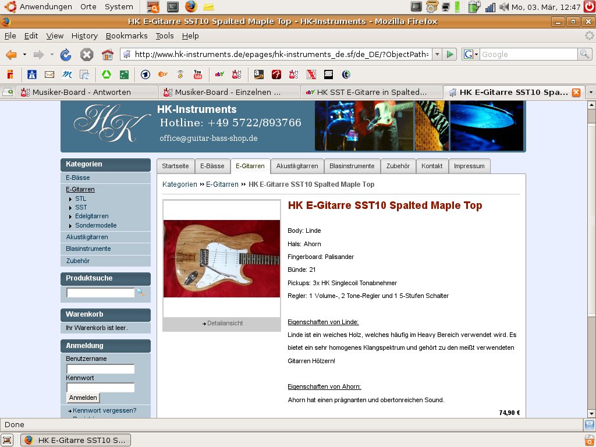This screenshot has height=447, width=596.
Task: Open Blasinstrumente in sidebar categories
Action: pyautogui.click(x=88, y=249)
